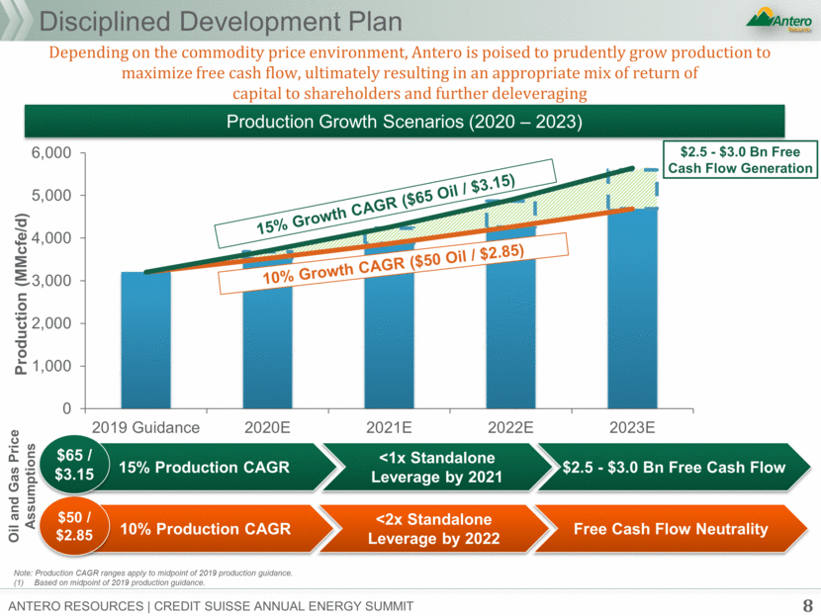The width and height of the screenshot is (821, 616).
Task: Click the page number 8
Action: pyautogui.click(x=807, y=606)
